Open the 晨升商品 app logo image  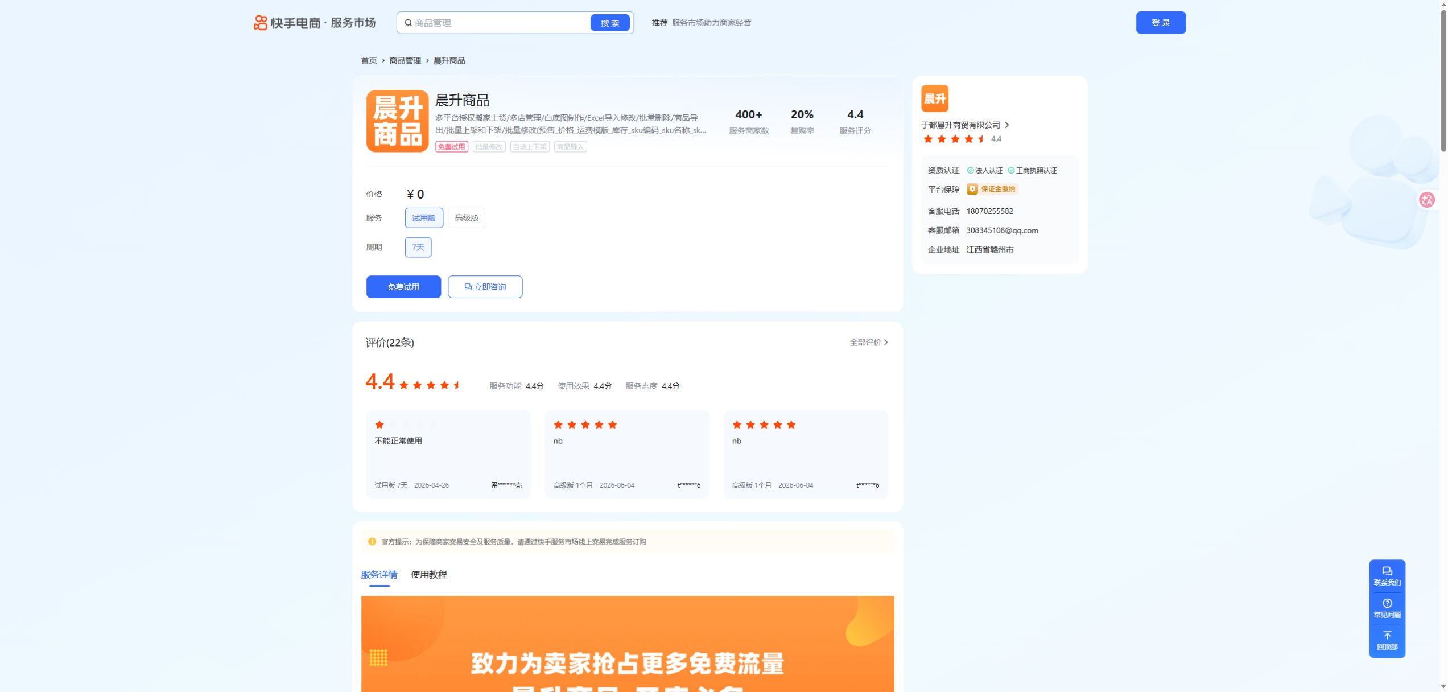(397, 121)
